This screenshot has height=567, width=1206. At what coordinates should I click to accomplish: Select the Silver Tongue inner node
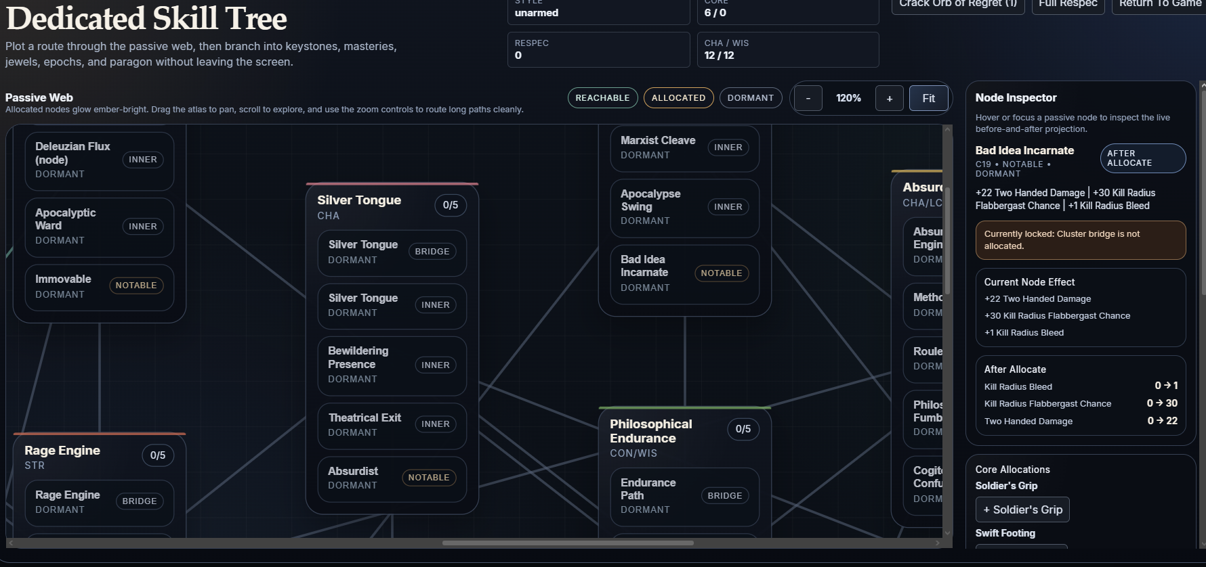pyautogui.click(x=392, y=306)
